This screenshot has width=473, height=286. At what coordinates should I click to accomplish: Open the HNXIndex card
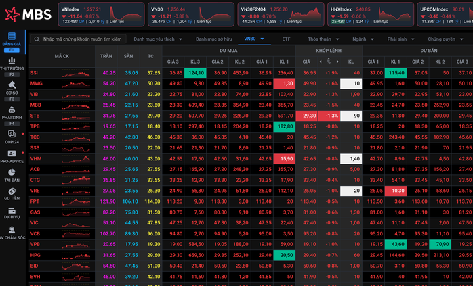pyautogui.click(x=371, y=14)
